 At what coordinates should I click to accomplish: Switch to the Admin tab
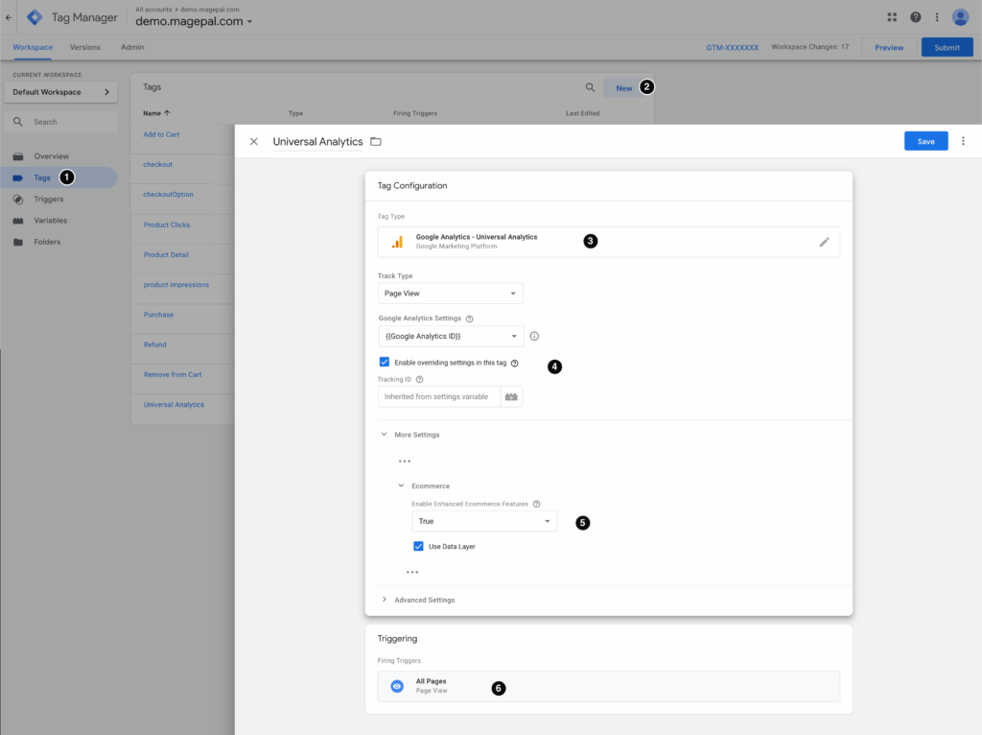(x=132, y=48)
